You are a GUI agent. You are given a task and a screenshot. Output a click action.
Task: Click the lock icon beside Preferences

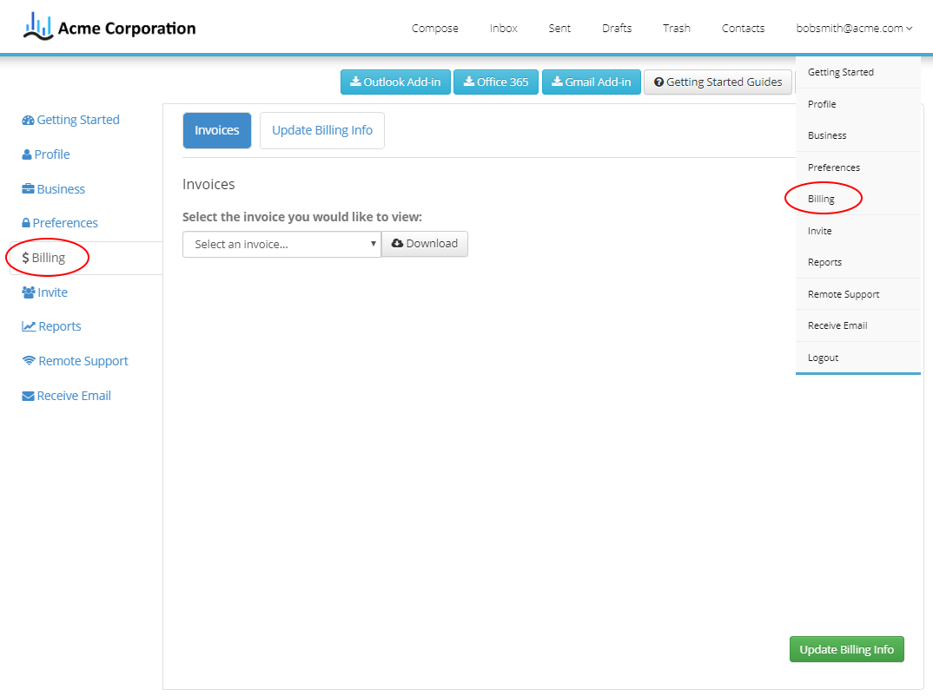coord(26,224)
